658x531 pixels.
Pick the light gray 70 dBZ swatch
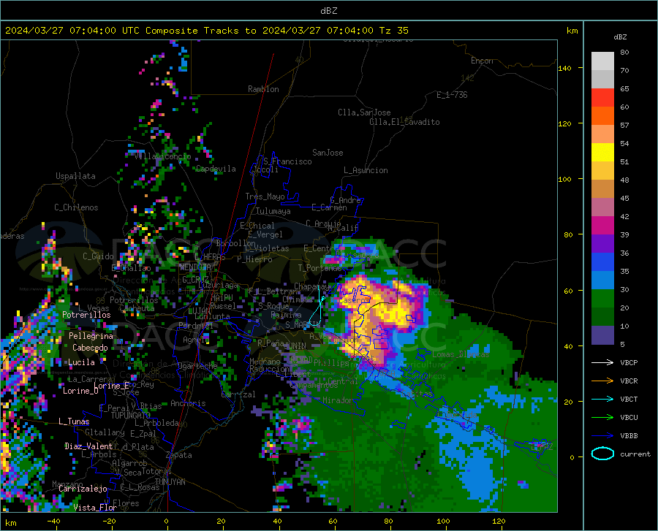pos(602,61)
